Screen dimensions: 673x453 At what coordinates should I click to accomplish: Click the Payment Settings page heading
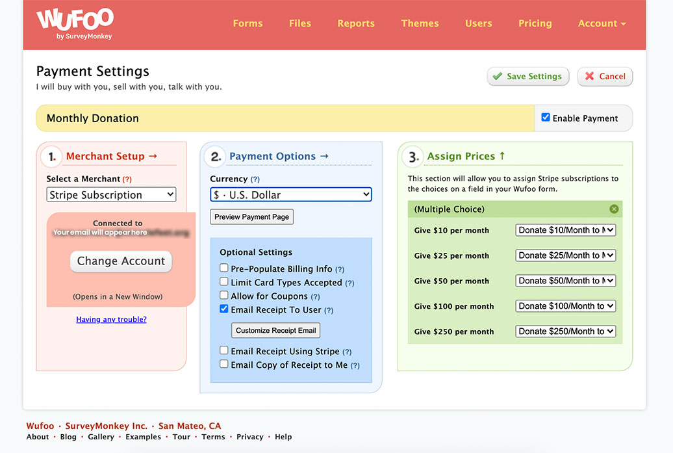click(93, 71)
